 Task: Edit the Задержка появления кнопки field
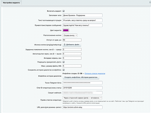72,49
